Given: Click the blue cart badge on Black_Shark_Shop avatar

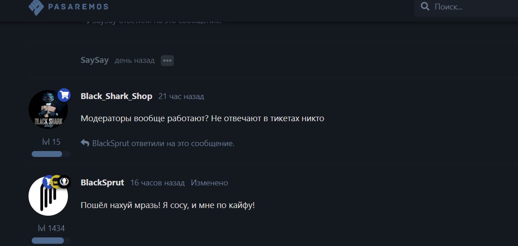Looking at the screenshot, I should (64, 95).
